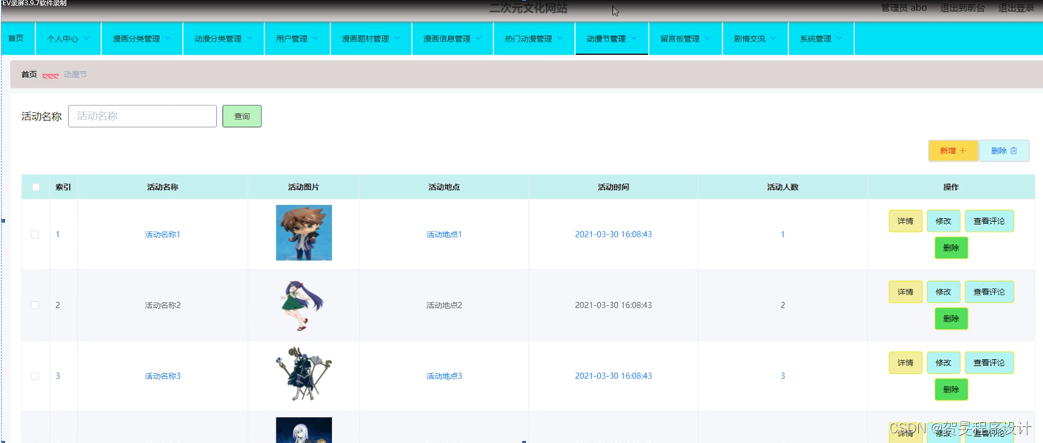The width and height of the screenshot is (1043, 443).
Task: Click 修改 button for 活动名称3
Action: click(943, 363)
